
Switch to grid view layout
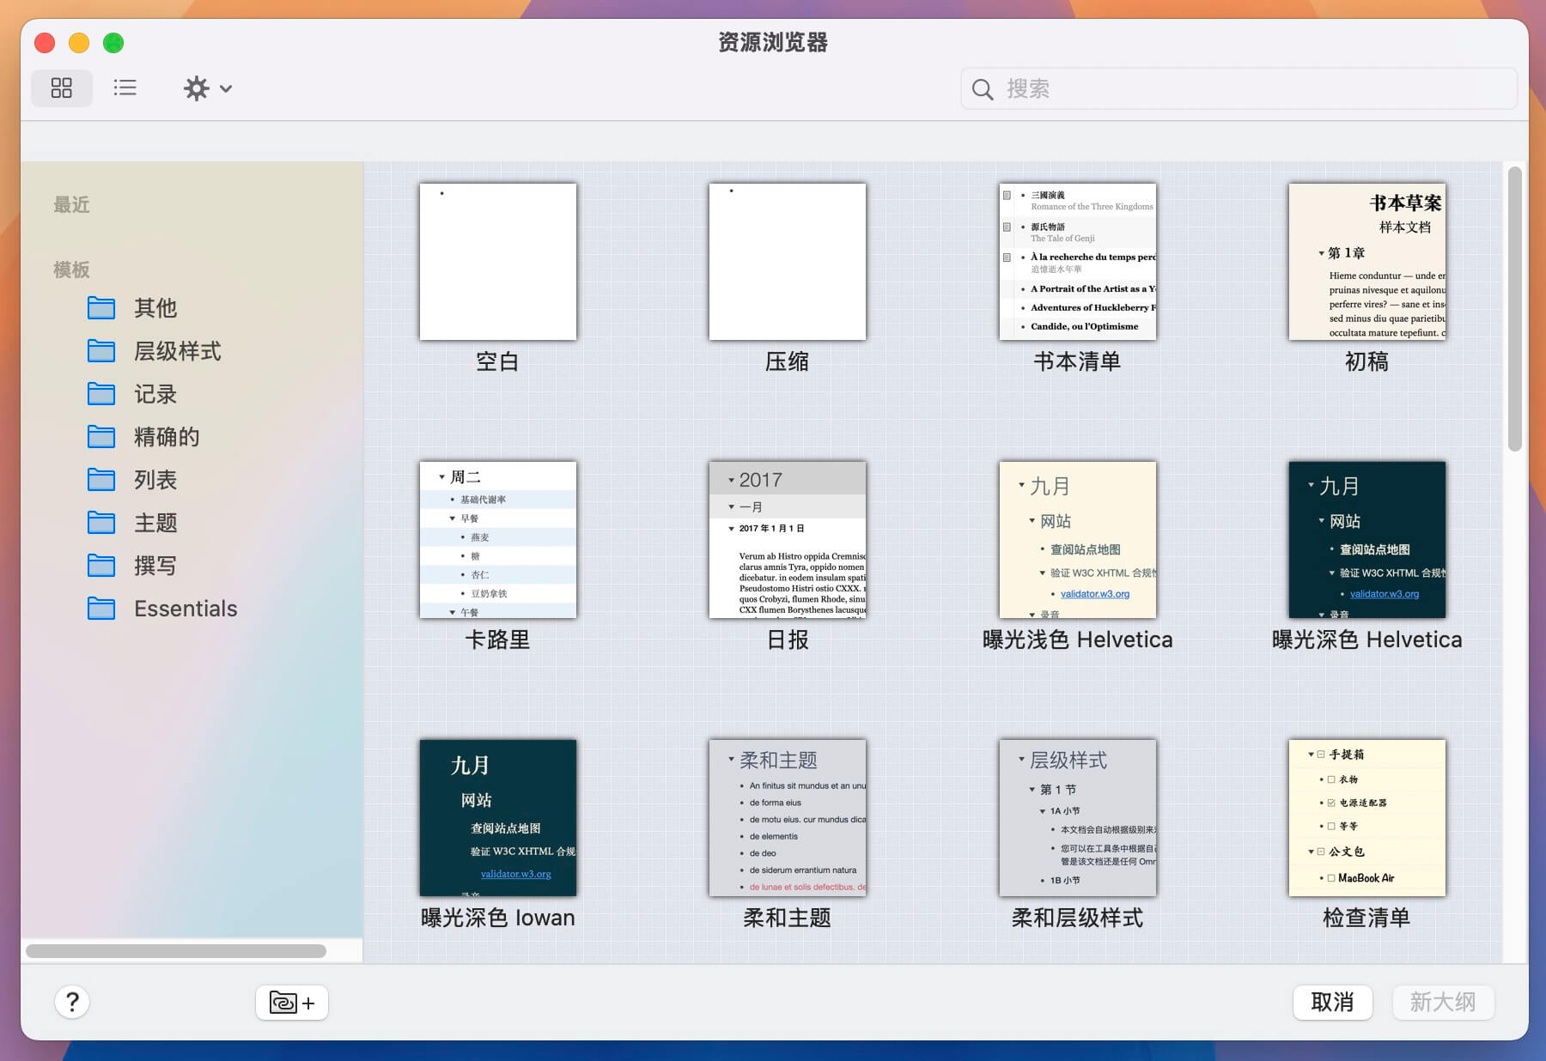[61, 88]
